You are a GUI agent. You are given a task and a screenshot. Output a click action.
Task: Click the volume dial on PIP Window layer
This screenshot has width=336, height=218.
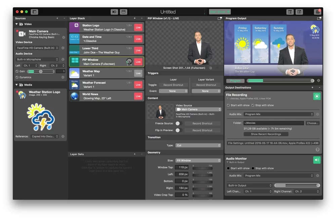129,62
